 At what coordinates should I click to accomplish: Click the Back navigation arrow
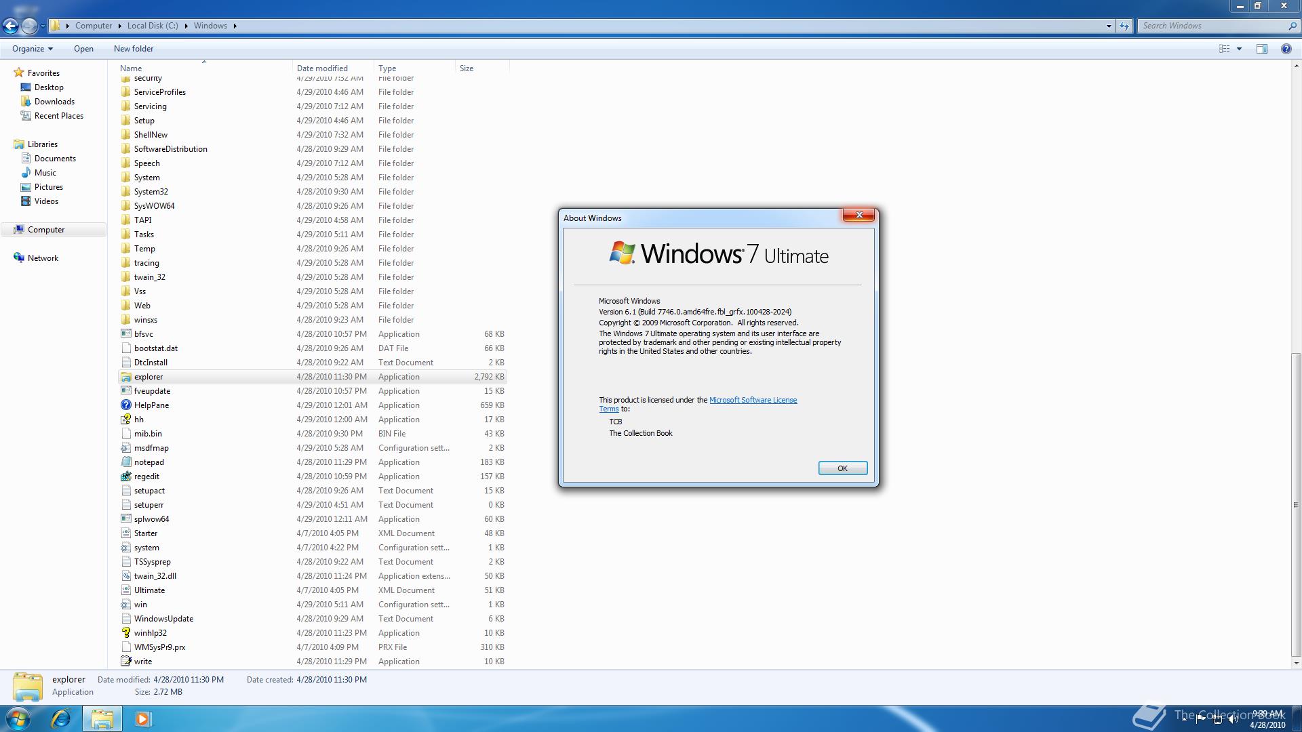click(x=10, y=26)
